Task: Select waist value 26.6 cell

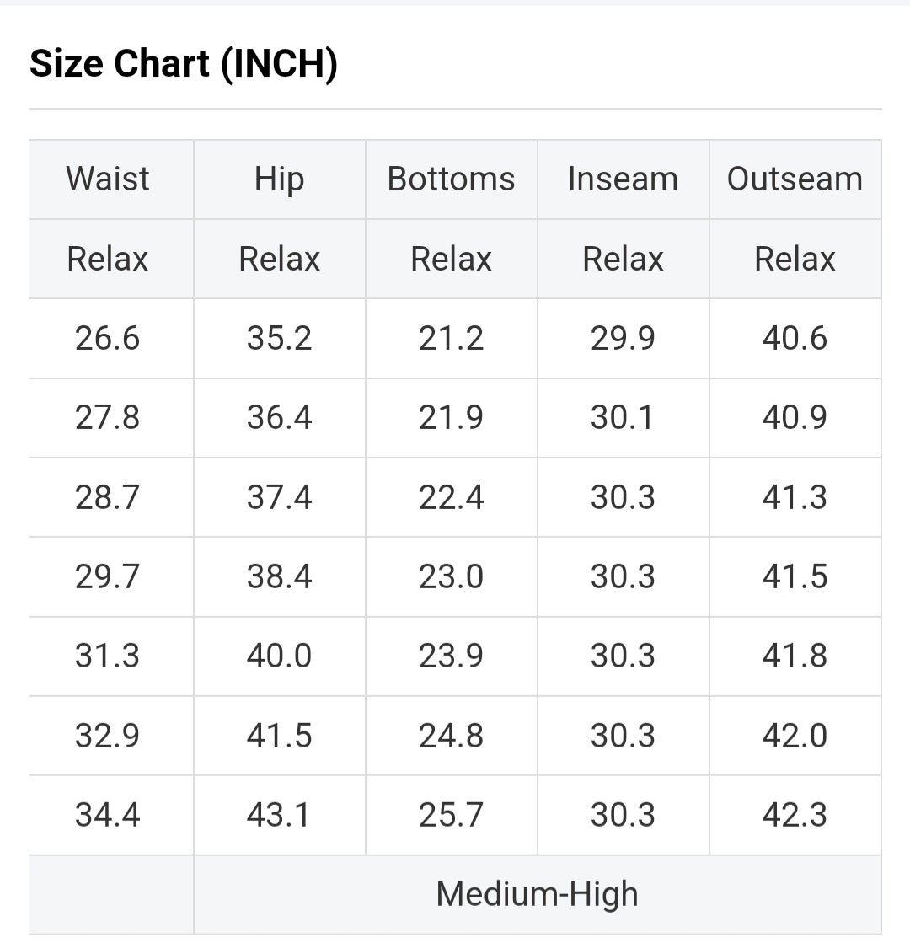Action: tap(108, 339)
